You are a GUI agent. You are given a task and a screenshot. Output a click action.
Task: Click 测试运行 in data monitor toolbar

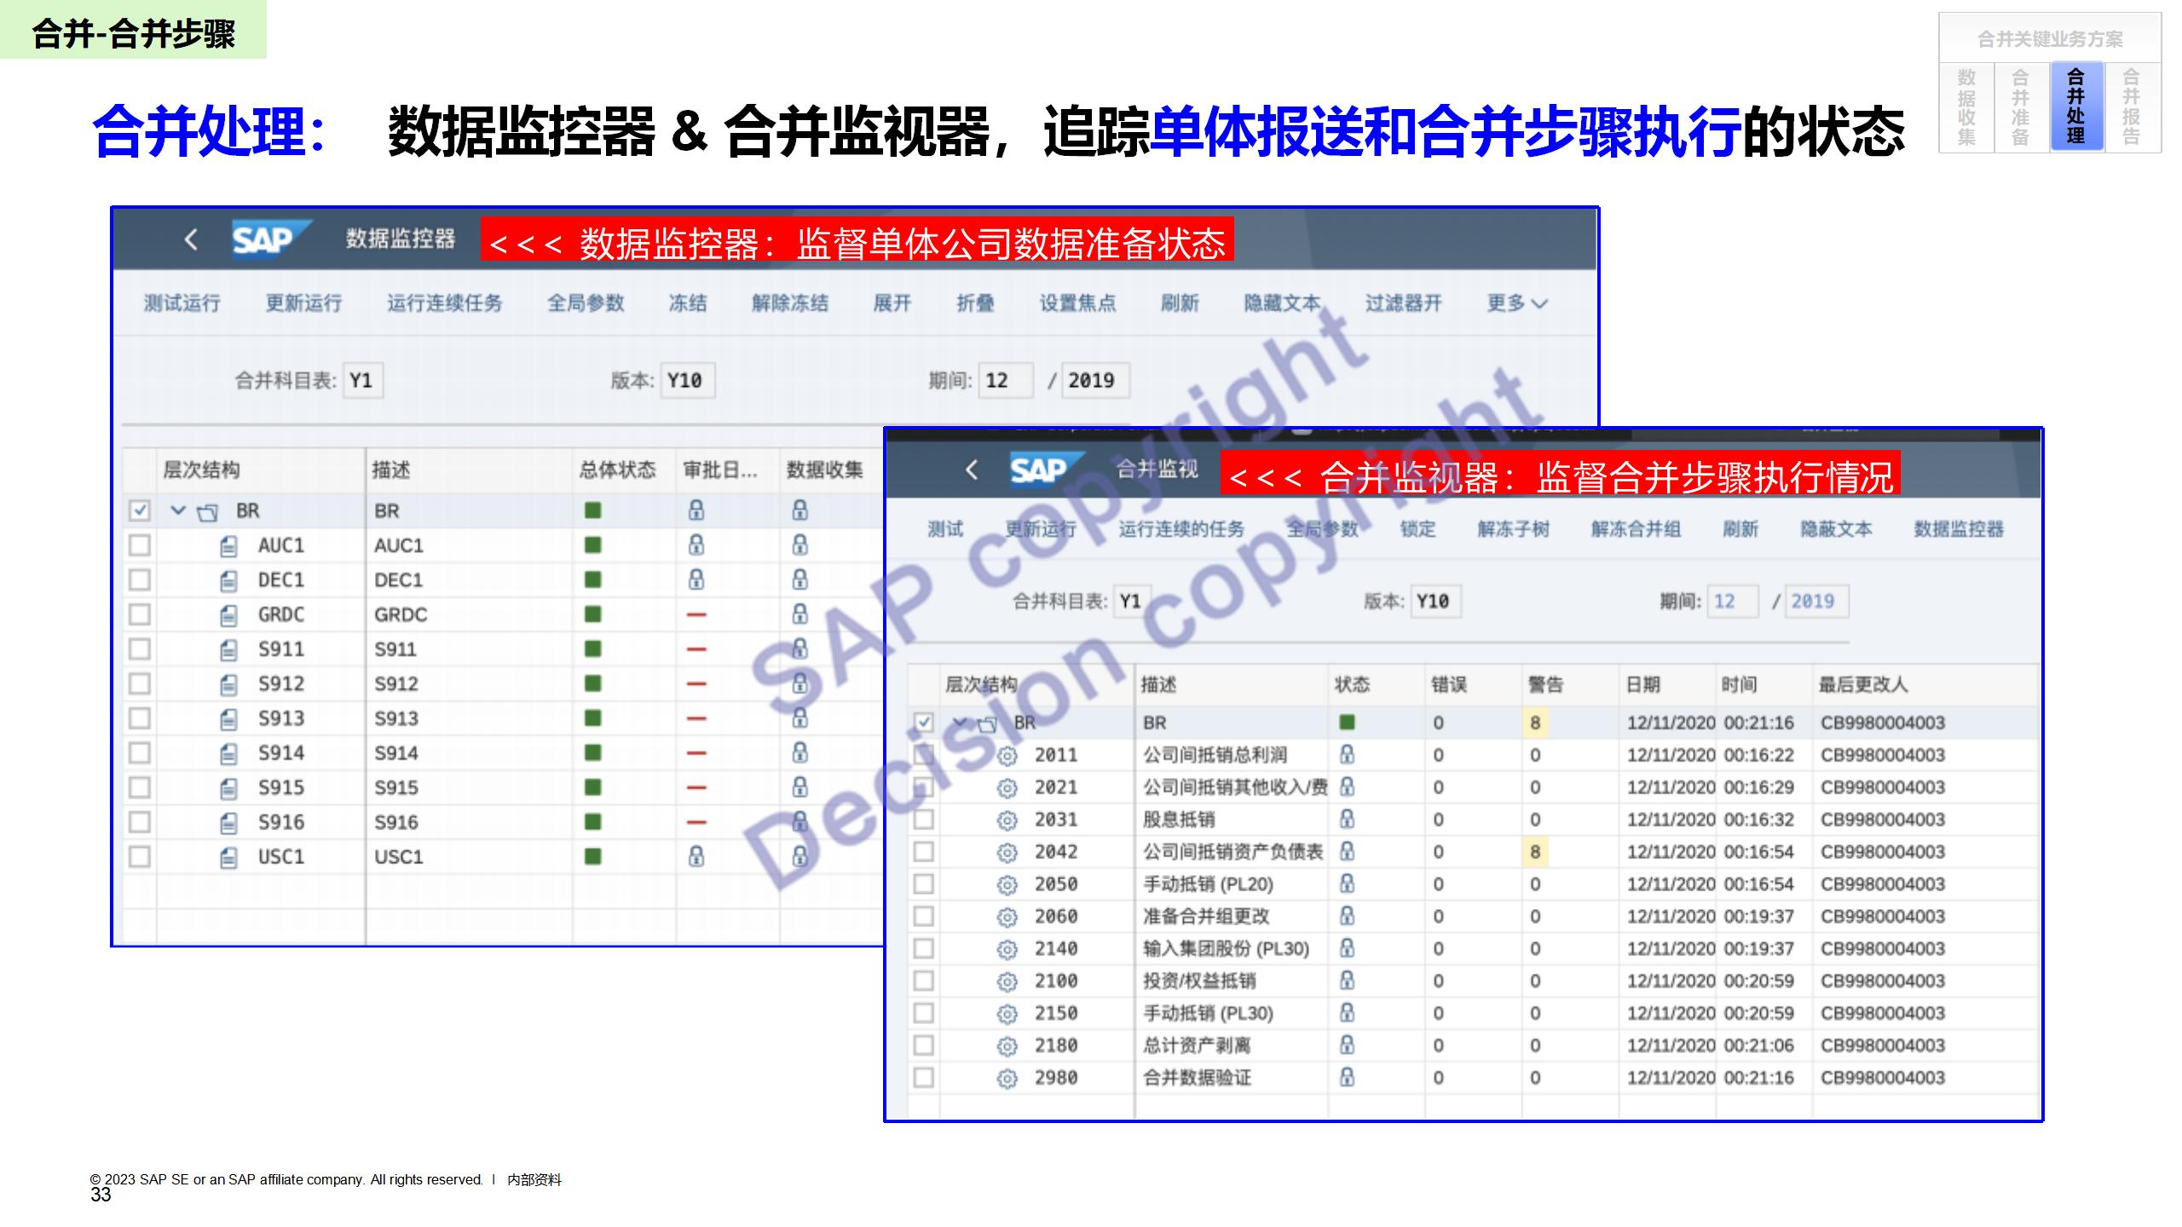182,303
